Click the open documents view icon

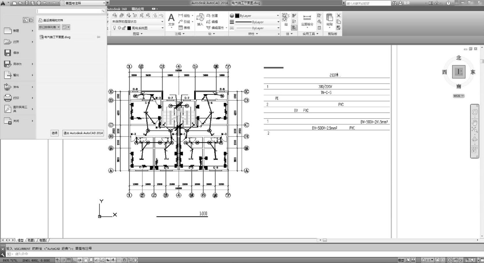(31, 20)
